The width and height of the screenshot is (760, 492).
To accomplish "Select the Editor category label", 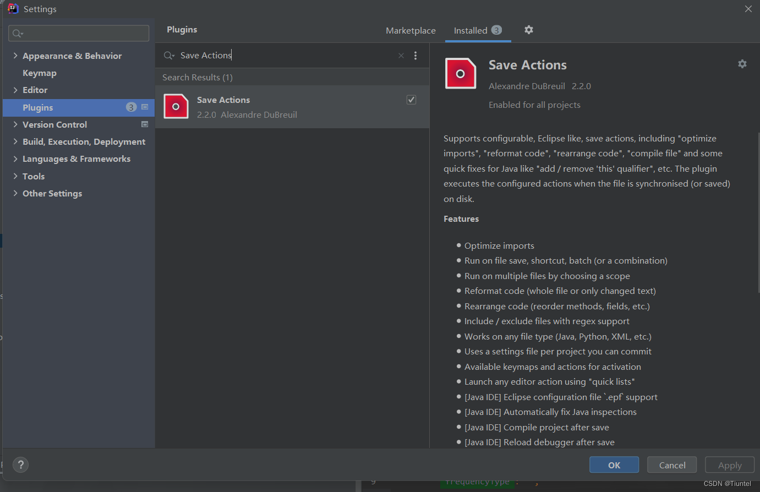I will click(x=35, y=90).
